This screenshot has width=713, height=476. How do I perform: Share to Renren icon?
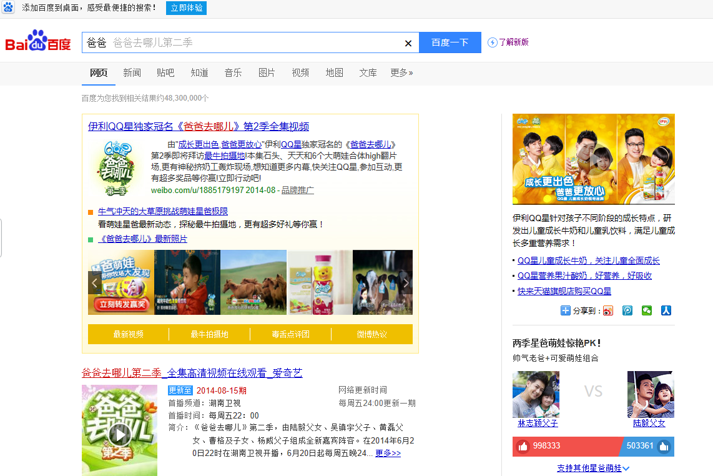pos(666,311)
